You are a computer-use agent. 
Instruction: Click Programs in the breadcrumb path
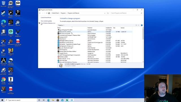coord(63,13)
